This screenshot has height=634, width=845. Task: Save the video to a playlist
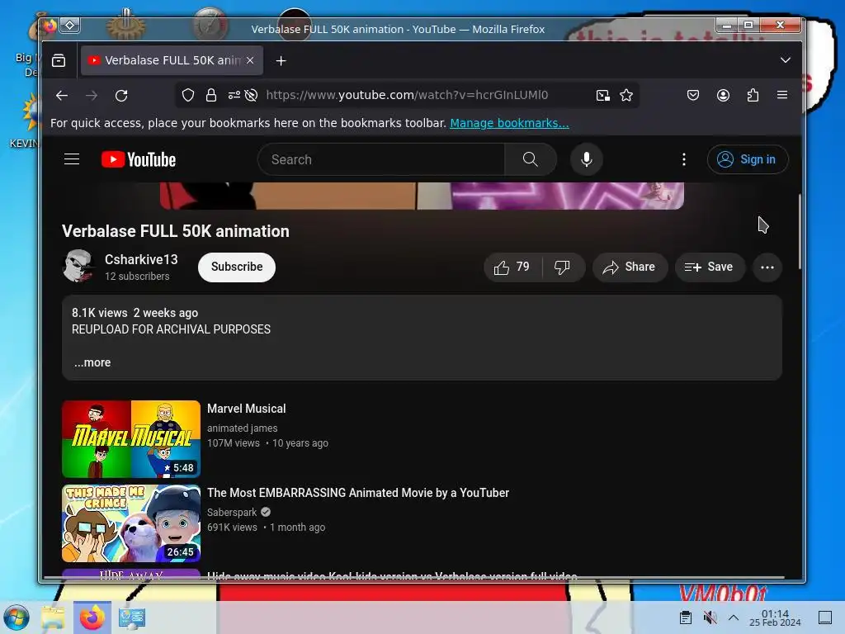coord(710,267)
